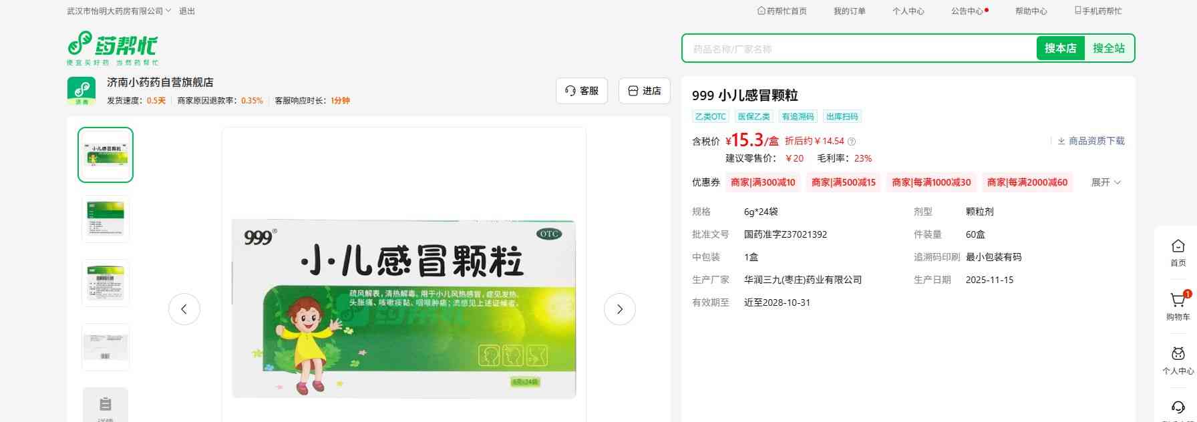Click the 济南 store avatar icon
1197x422 pixels.
tap(81, 91)
